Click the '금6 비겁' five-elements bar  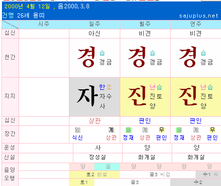point(157,174)
